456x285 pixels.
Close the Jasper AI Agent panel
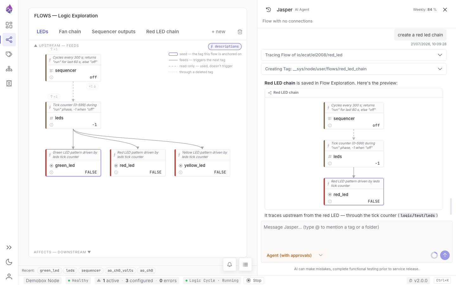pos(445,9)
